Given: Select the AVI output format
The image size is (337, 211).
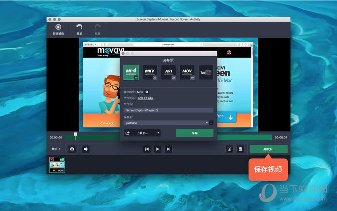Looking at the screenshot, I should [x=168, y=72].
